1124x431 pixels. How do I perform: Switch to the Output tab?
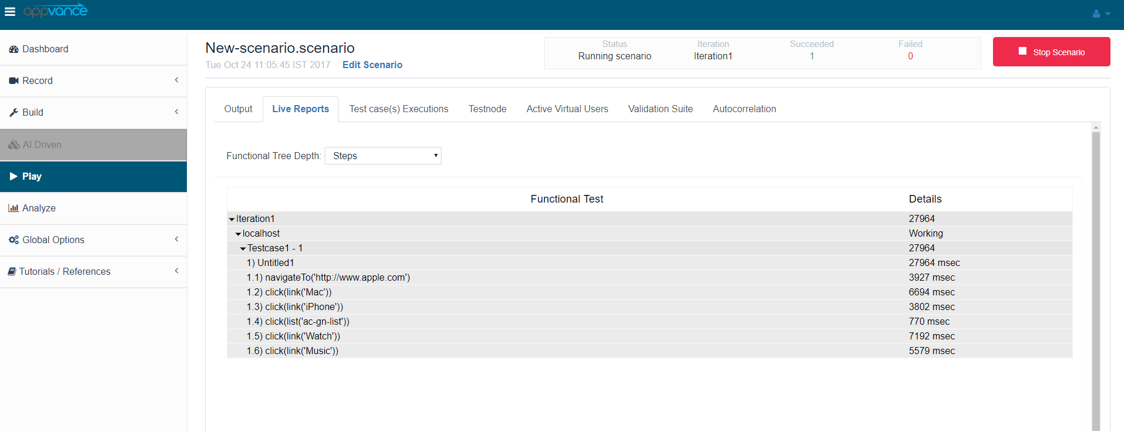[238, 109]
